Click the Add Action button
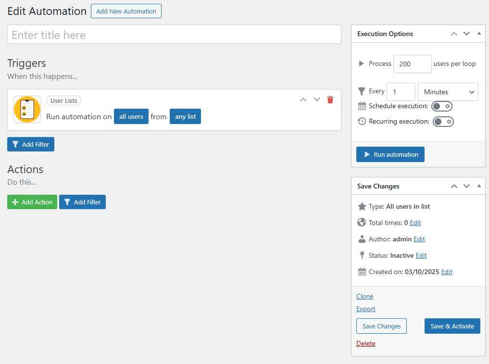Image resolution: width=489 pixels, height=364 pixels. [x=32, y=202]
